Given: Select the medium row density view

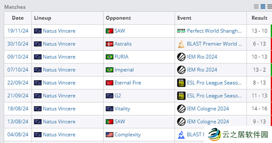Looking at the screenshot, I should 263,6.
